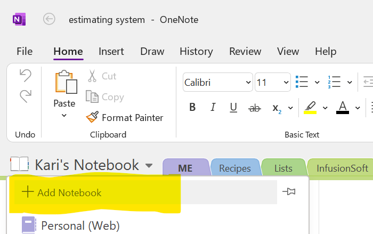Switch to the Review ribbon tab
The image size is (373, 234).
[x=245, y=51]
